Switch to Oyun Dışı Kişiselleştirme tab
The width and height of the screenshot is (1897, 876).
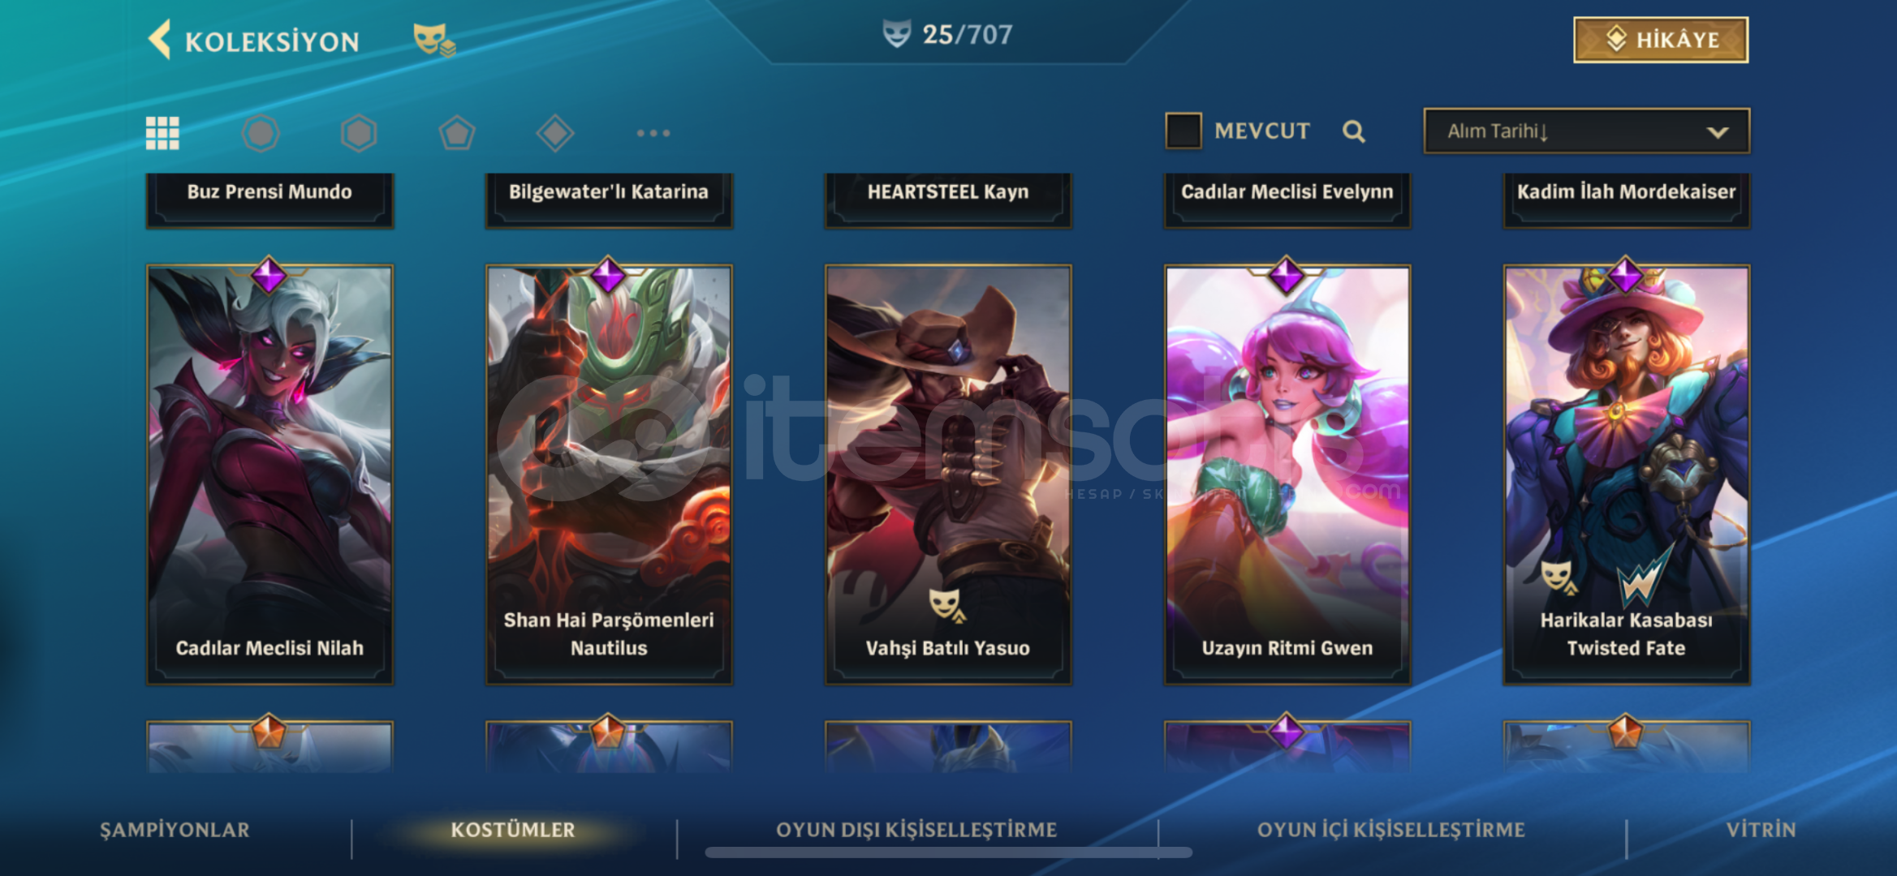click(x=916, y=830)
